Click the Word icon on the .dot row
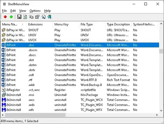Image resolution: width=164 pixels, height=124 pixels. click(4, 60)
